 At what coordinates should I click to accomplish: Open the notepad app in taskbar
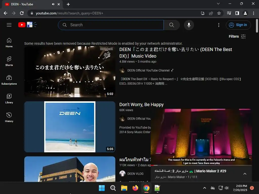click(x=157, y=188)
